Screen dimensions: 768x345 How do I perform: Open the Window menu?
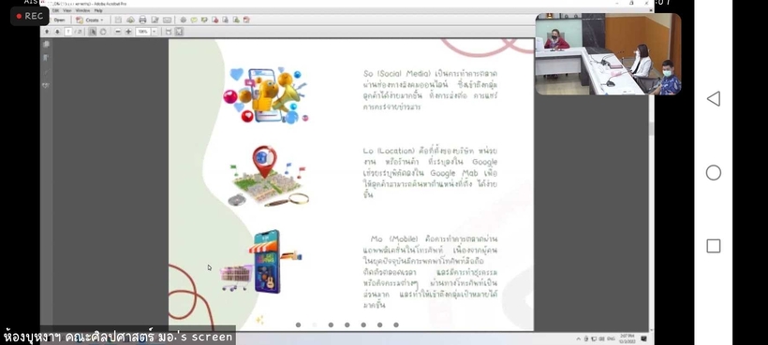point(82,10)
